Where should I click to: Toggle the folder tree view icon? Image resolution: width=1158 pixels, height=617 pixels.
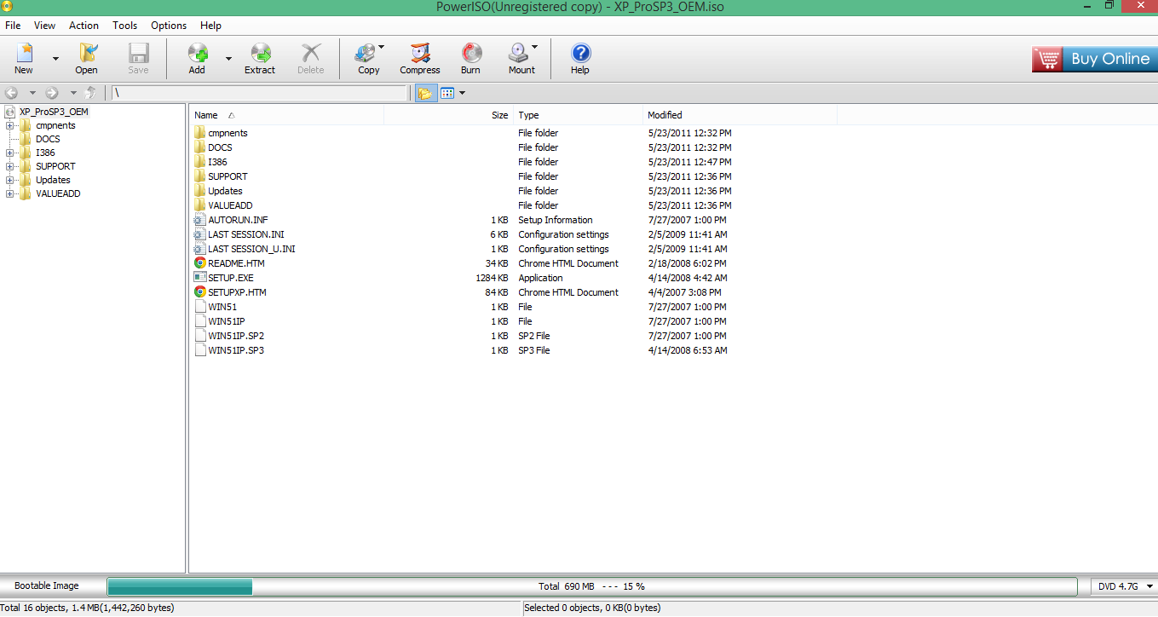coord(425,93)
